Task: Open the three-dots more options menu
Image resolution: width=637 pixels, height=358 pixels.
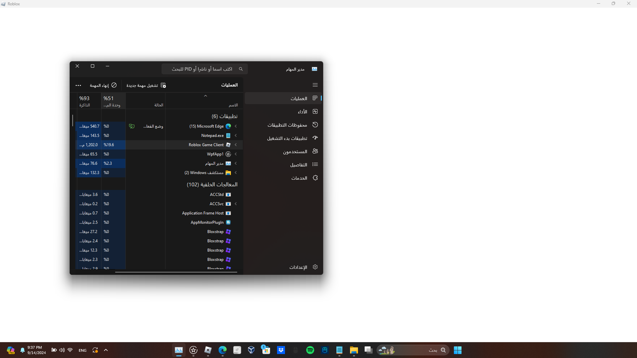Action: click(78, 85)
